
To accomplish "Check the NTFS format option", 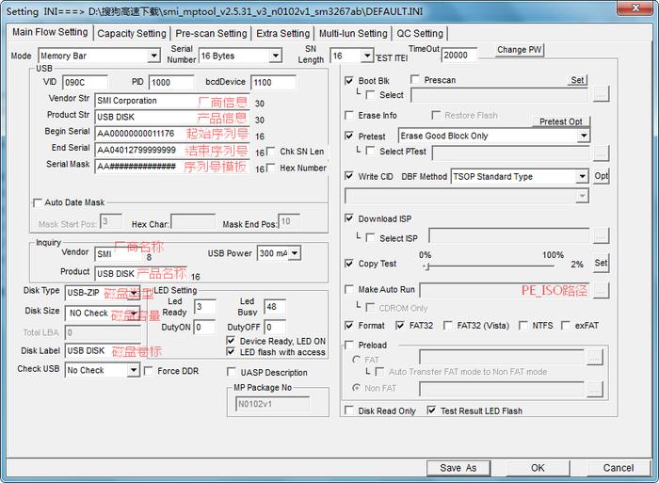I will tap(523, 326).
